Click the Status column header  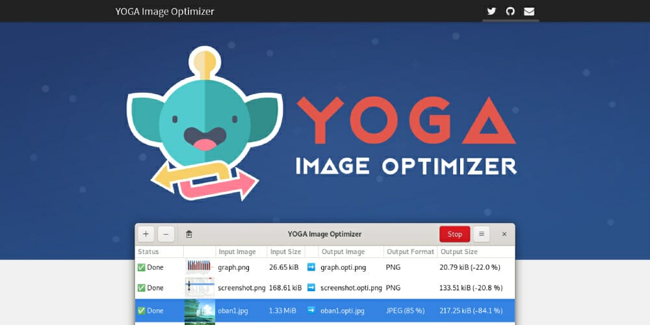pos(159,252)
